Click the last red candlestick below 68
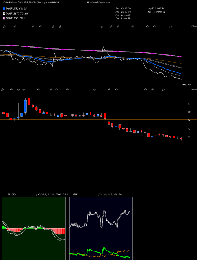197x260 pixels. pos(181,139)
